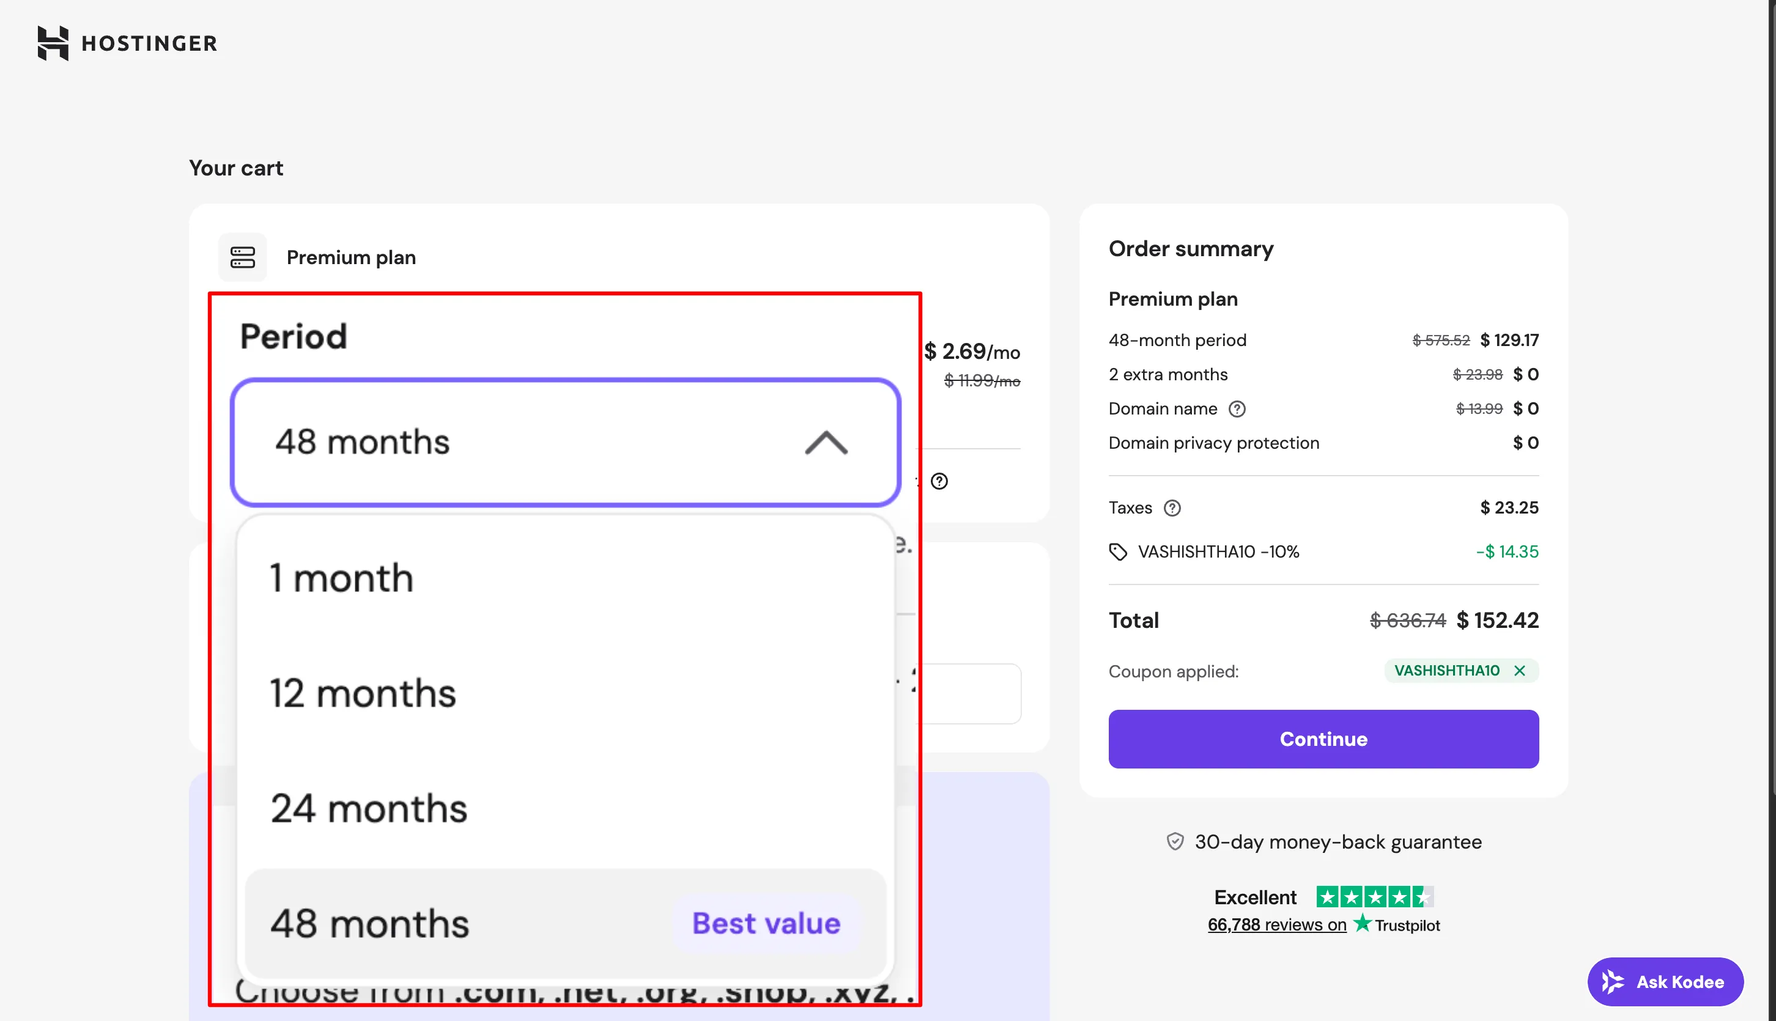This screenshot has height=1021, width=1776.
Task: Click the Trustpilot star logo
Action: (x=1362, y=923)
